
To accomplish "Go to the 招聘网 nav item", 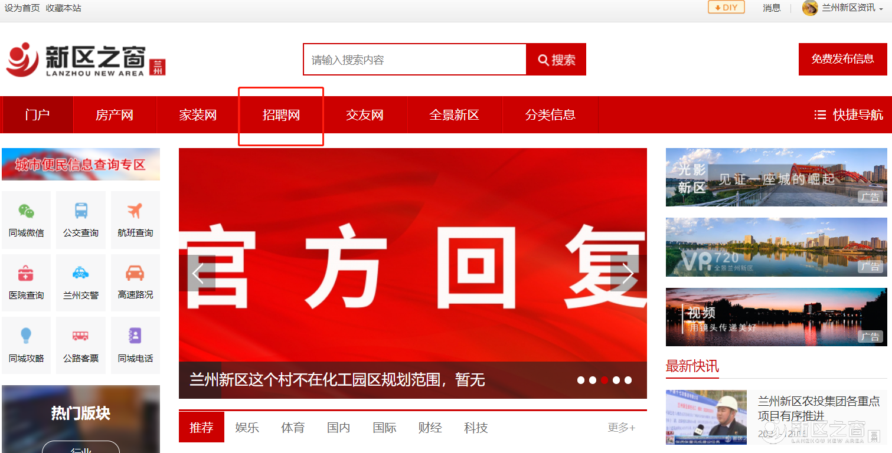I will click(x=281, y=115).
